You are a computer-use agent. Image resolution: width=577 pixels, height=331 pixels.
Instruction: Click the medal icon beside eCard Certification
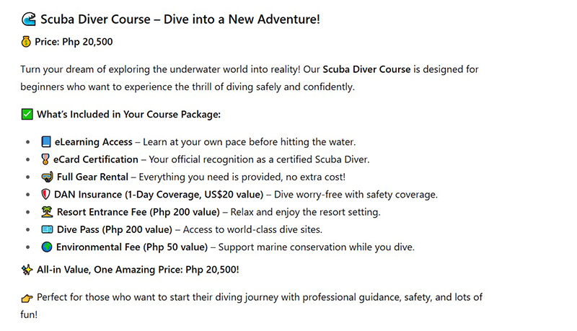pyautogui.click(x=46, y=159)
